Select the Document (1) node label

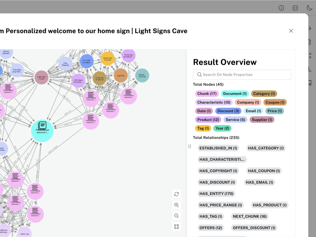click(x=235, y=94)
